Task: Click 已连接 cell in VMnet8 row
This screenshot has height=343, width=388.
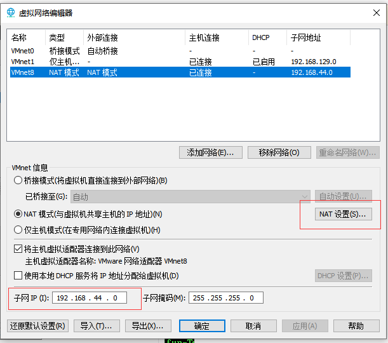Action: click(x=201, y=72)
